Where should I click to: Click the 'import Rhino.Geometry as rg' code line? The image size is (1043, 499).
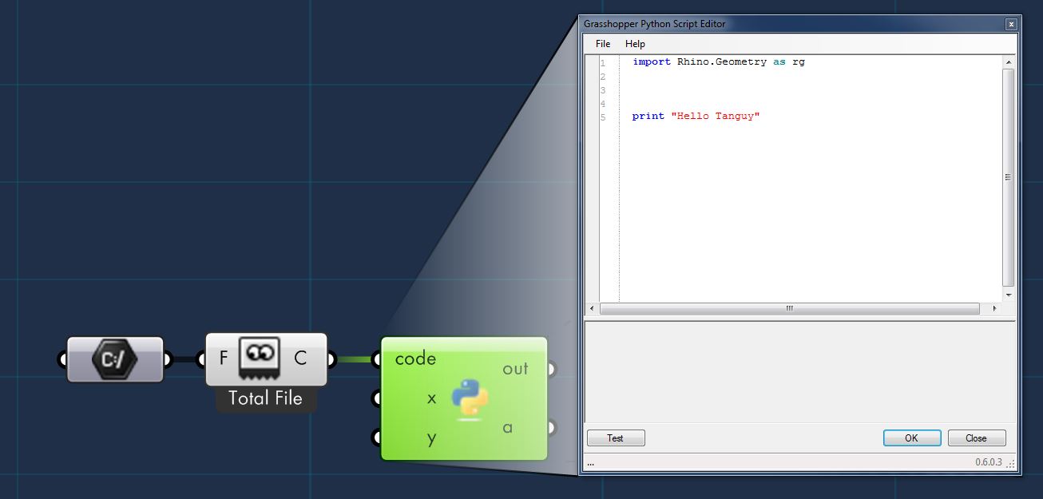coord(719,62)
